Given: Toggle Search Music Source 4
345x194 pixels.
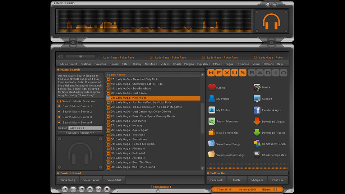Looking at the screenshot, I should coord(59,123).
